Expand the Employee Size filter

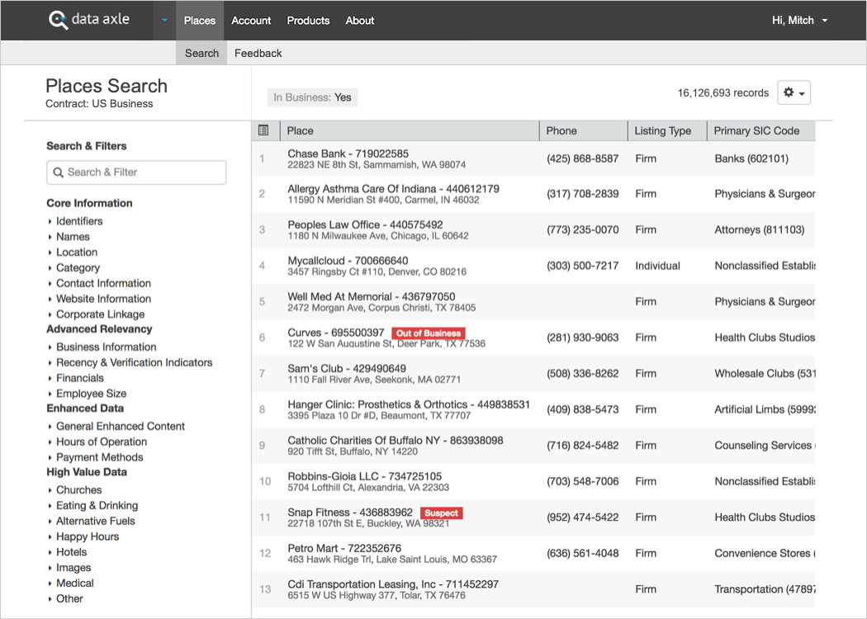coord(91,394)
